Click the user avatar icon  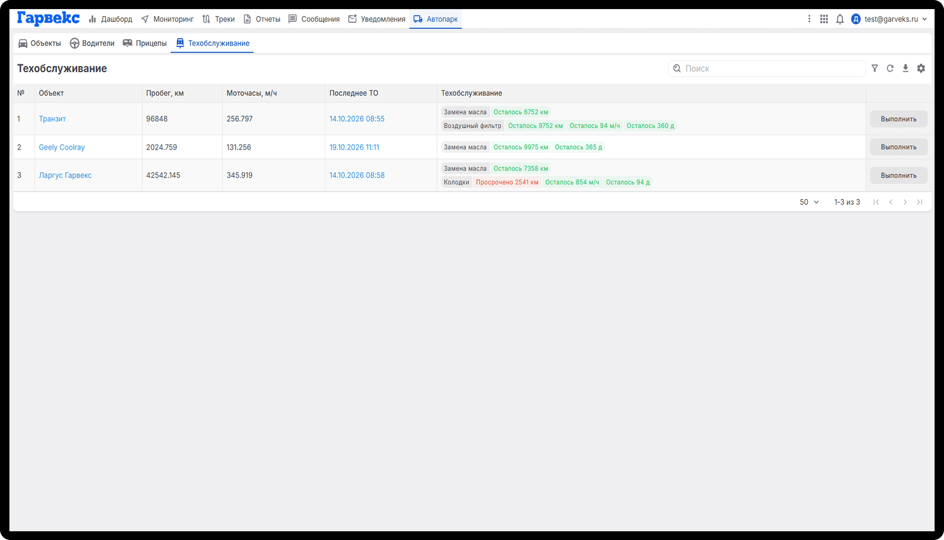pyautogui.click(x=856, y=19)
